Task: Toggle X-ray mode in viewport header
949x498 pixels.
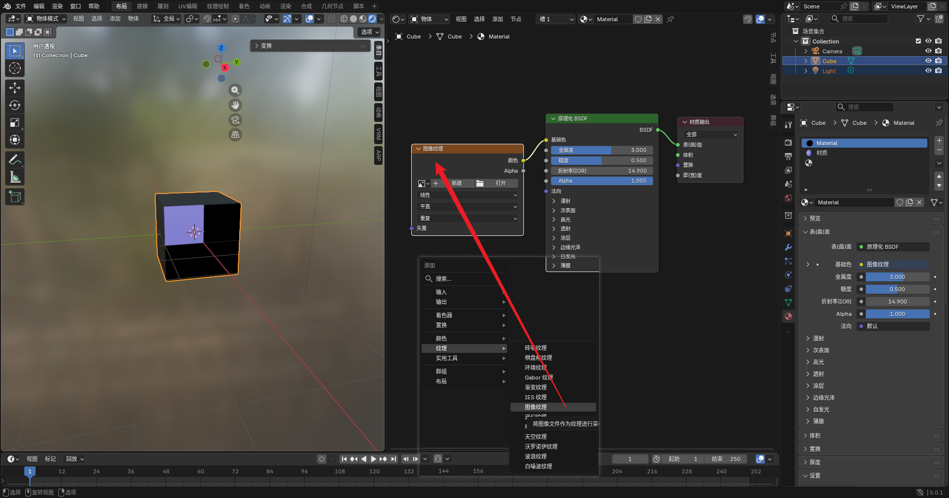Action: click(331, 19)
